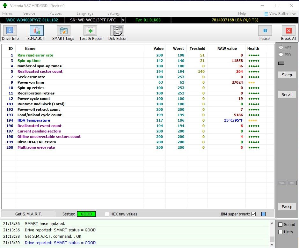Image resolution: width=299 pixels, height=248 pixels.
Task: Hit the Break All red X icon
Action: (x=288, y=31)
